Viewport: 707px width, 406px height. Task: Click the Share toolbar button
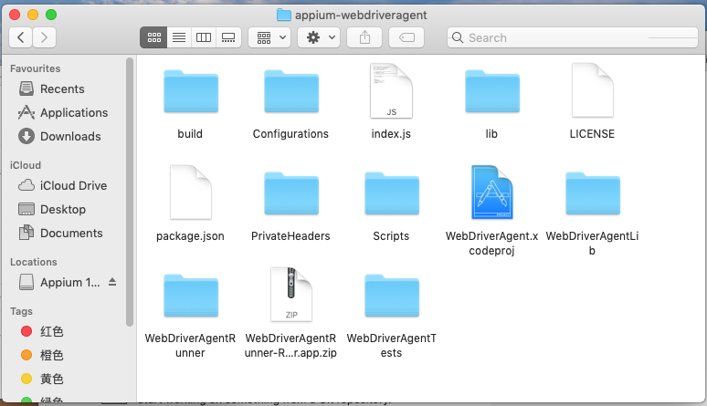tap(364, 37)
